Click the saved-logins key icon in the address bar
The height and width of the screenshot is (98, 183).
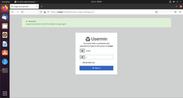48,12
